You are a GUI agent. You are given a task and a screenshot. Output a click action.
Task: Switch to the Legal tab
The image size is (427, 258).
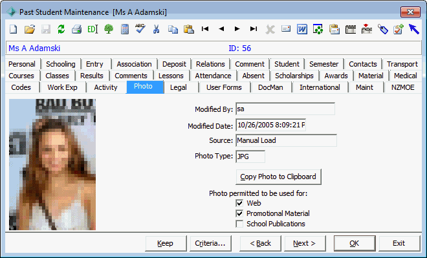[179, 87]
